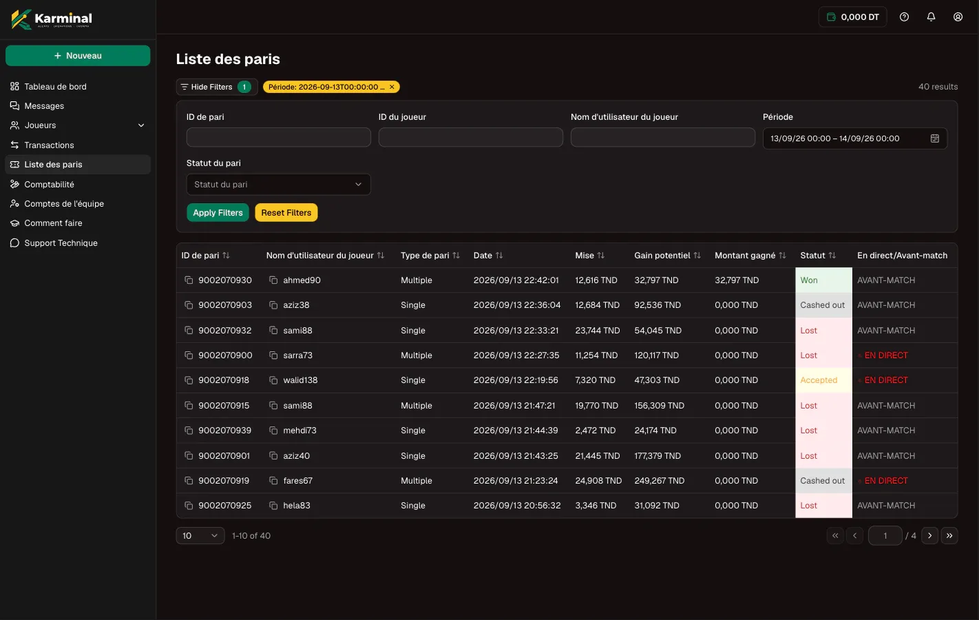Image resolution: width=979 pixels, height=620 pixels.
Task: Click EN DIRECT label in sarra73 row
Action: coord(886,355)
